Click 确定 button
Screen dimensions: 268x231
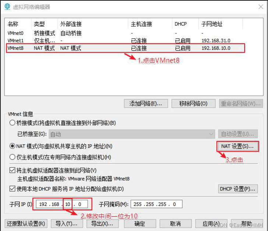point(140,224)
